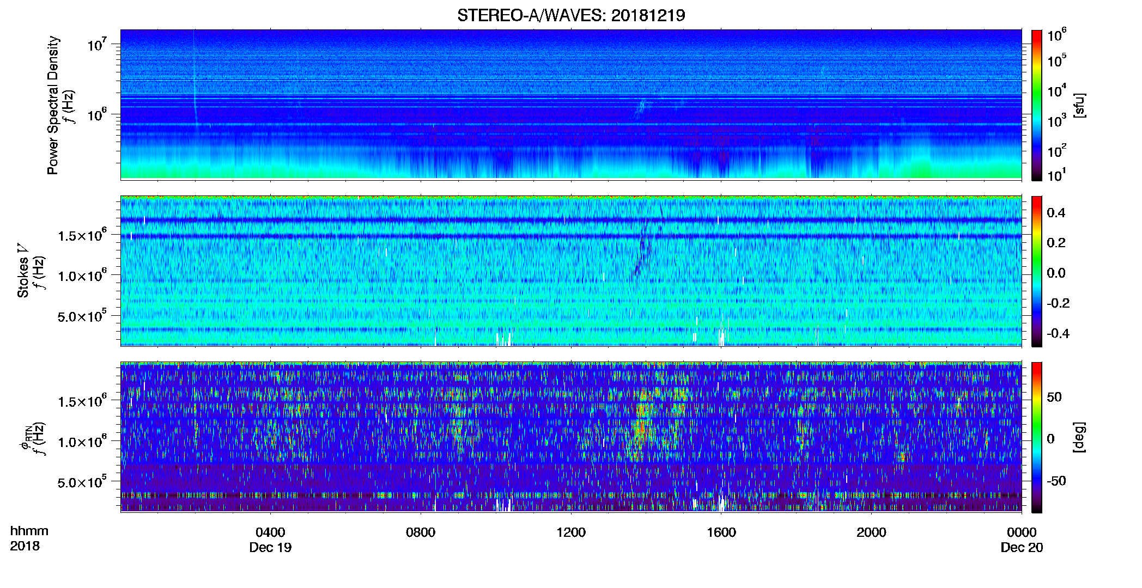Screen dimensions: 1142x588
Task: Click the power spectral density color bar
Action: point(1037,105)
